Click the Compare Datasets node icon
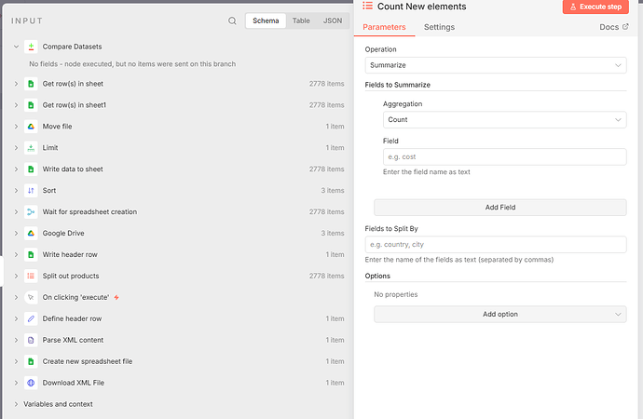Image resolution: width=643 pixels, height=419 pixels. point(31,47)
